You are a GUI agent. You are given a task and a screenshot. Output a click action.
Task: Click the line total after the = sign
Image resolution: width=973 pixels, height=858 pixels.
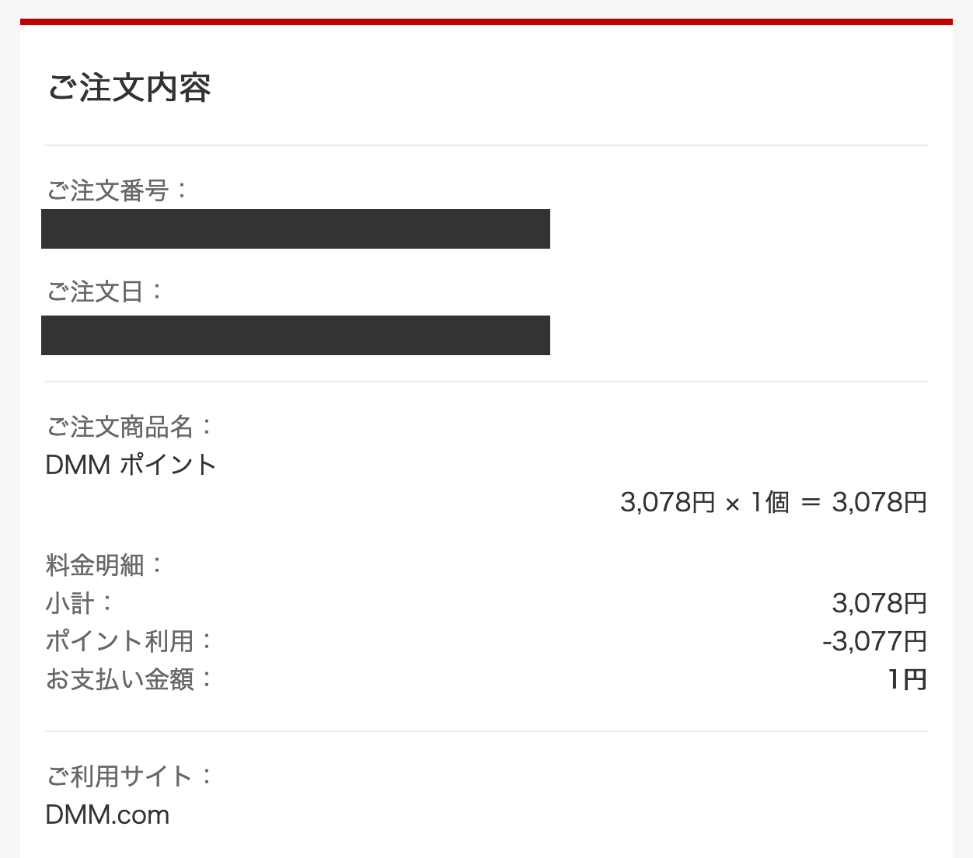pyautogui.click(x=879, y=503)
